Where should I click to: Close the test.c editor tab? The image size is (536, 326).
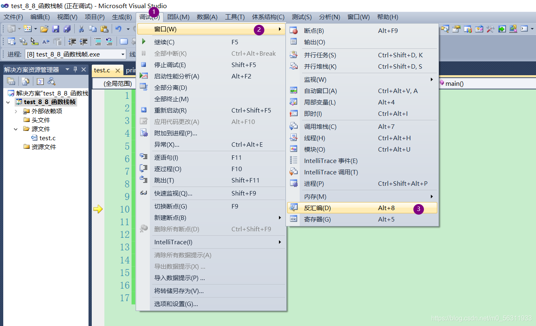pos(117,70)
